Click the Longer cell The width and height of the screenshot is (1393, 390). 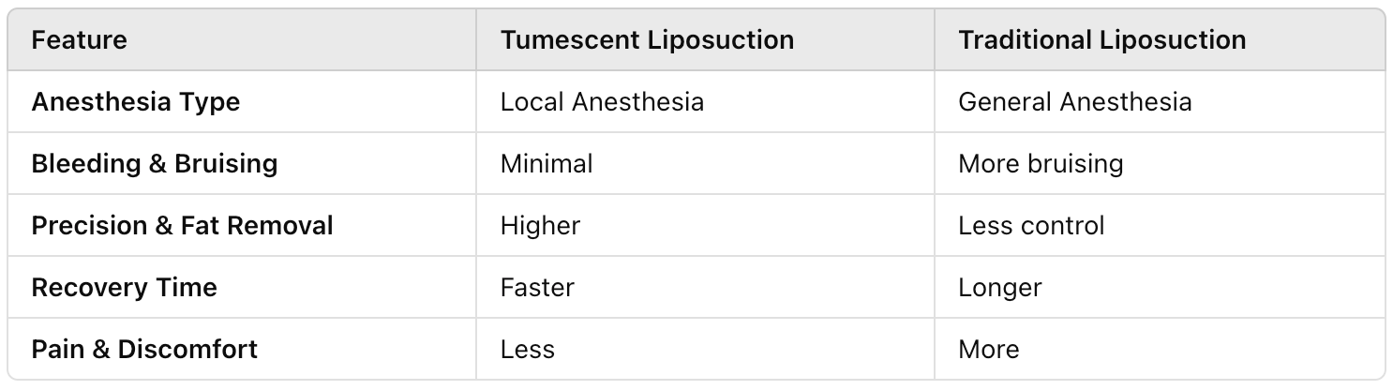coord(999,287)
